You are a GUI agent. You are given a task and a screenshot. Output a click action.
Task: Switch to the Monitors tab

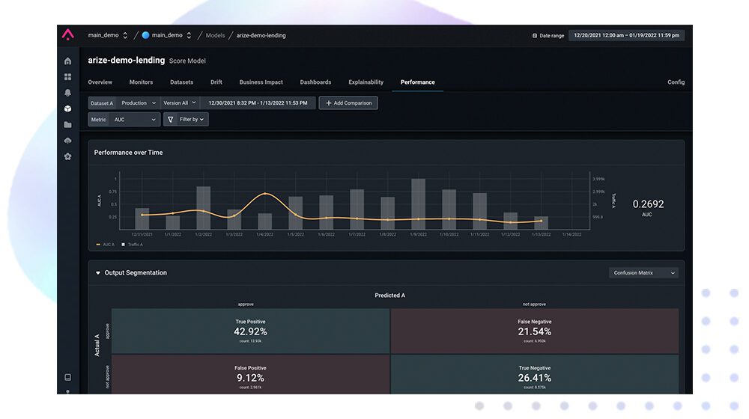coord(141,82)
